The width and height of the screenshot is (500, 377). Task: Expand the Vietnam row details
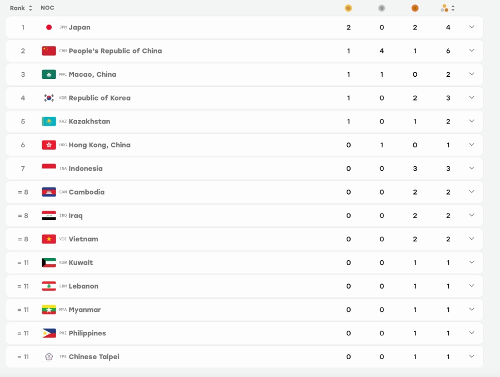(x=472, y=239)
